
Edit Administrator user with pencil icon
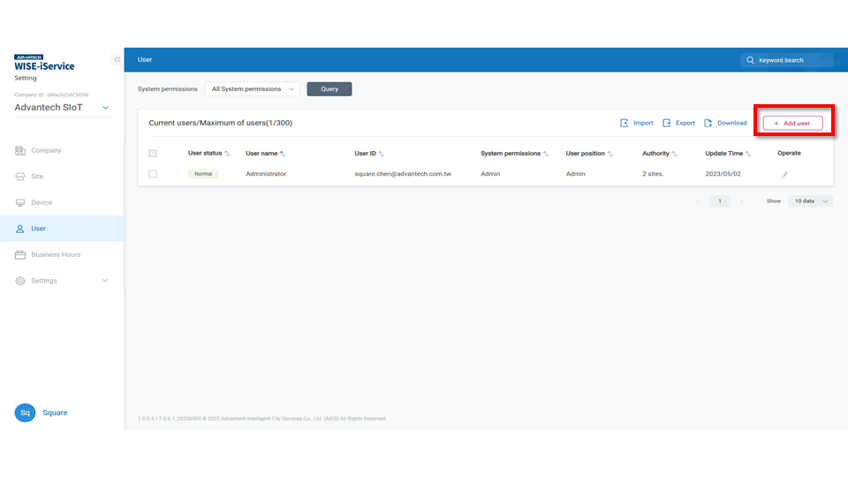[784, 175]
